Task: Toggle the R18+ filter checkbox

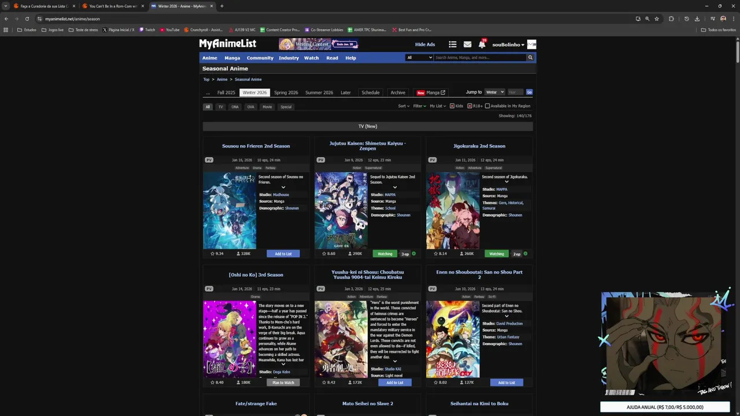Action: [469, 106]
